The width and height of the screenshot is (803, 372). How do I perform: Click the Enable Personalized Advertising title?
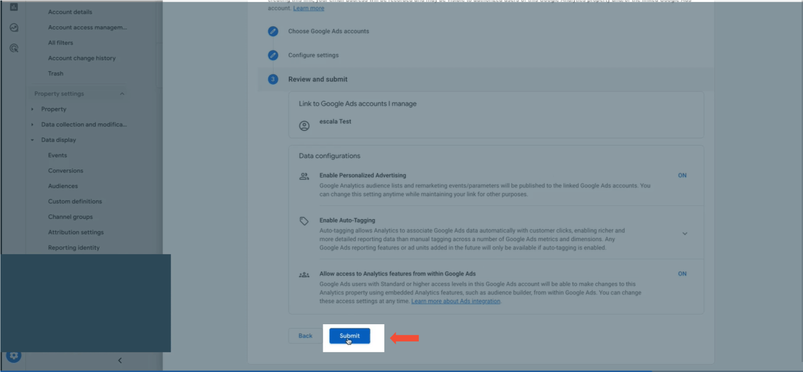(363, 176)
